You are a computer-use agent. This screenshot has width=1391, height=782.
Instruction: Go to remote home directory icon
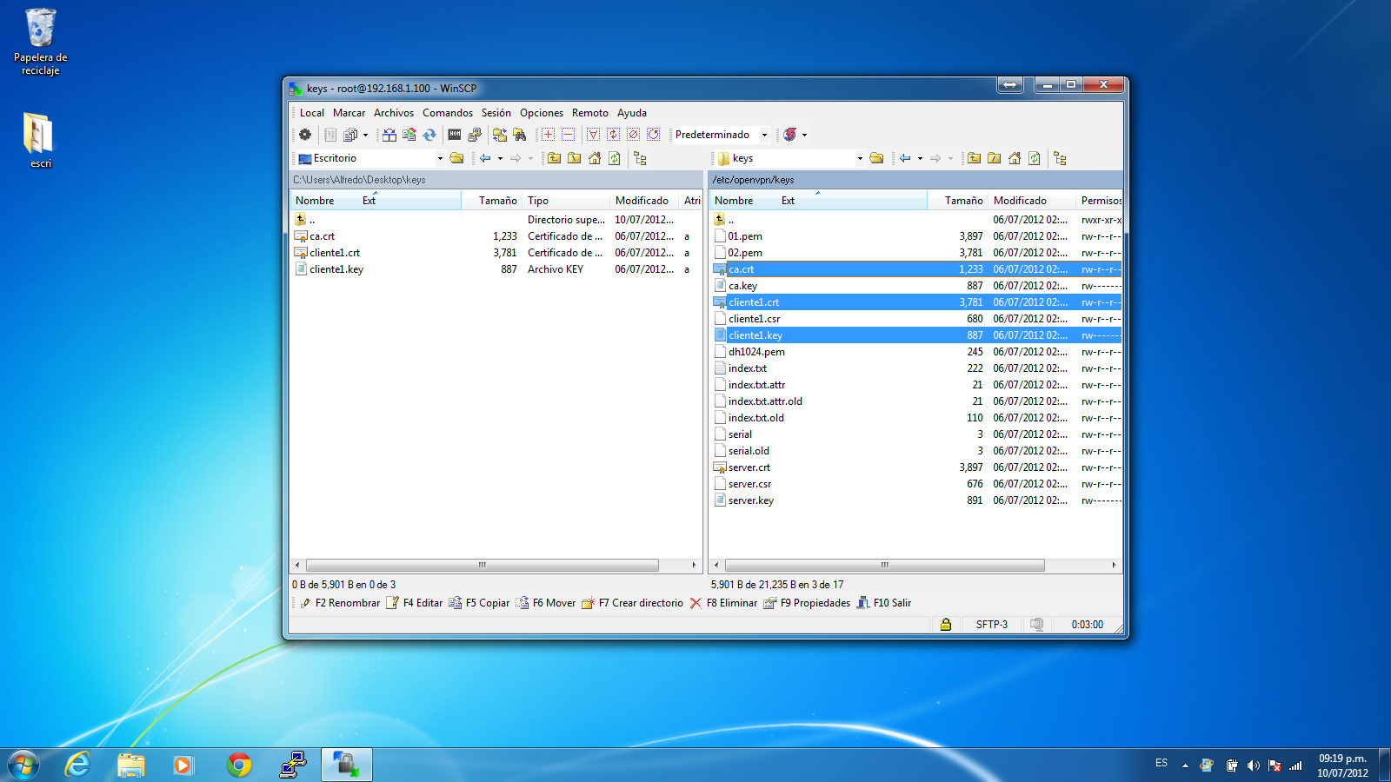point(1014,158)
